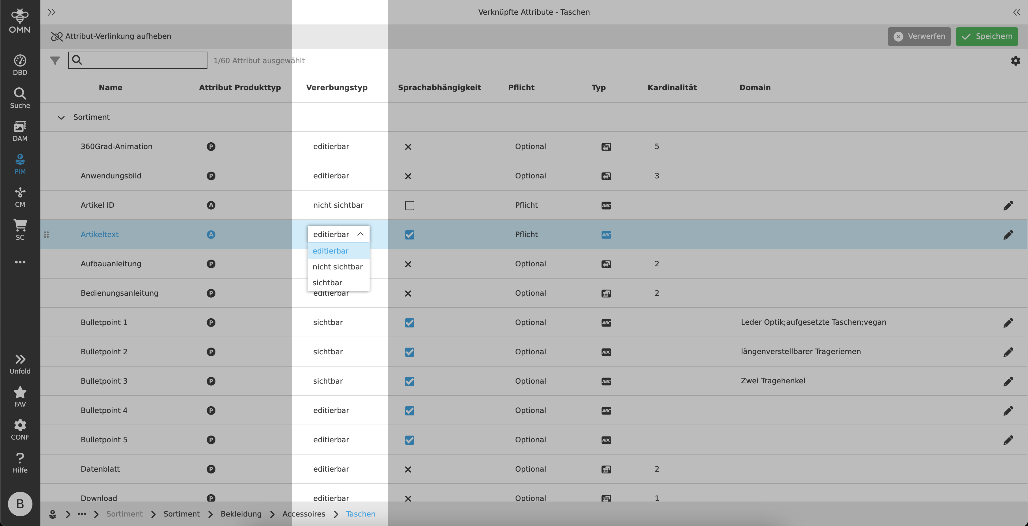
Task: Collapse the Sortiment group chevron
Action: (x=61, y=118)
